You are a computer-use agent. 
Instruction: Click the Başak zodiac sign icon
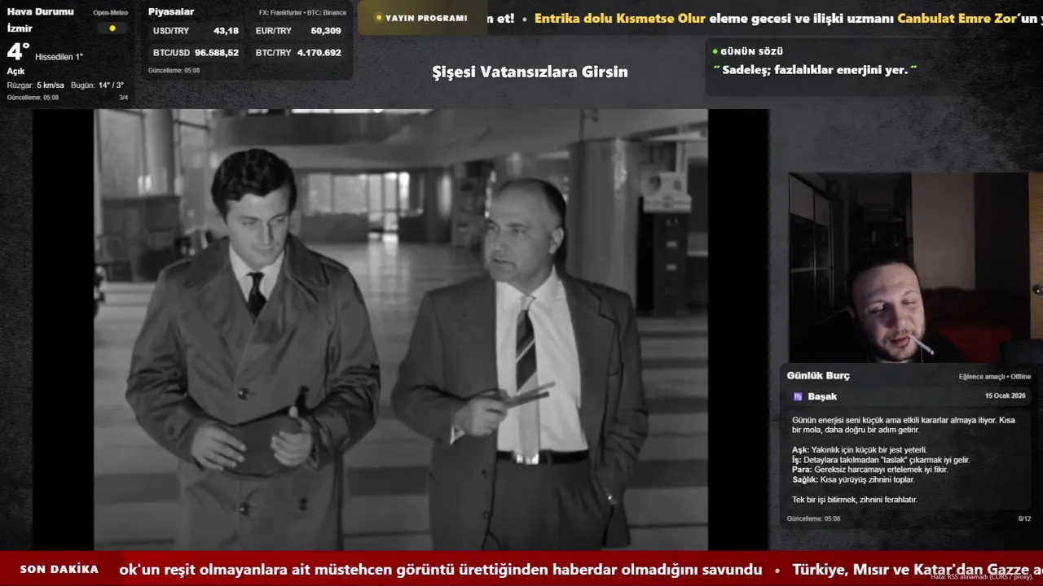pyautogui.click(x=798, y=396)
